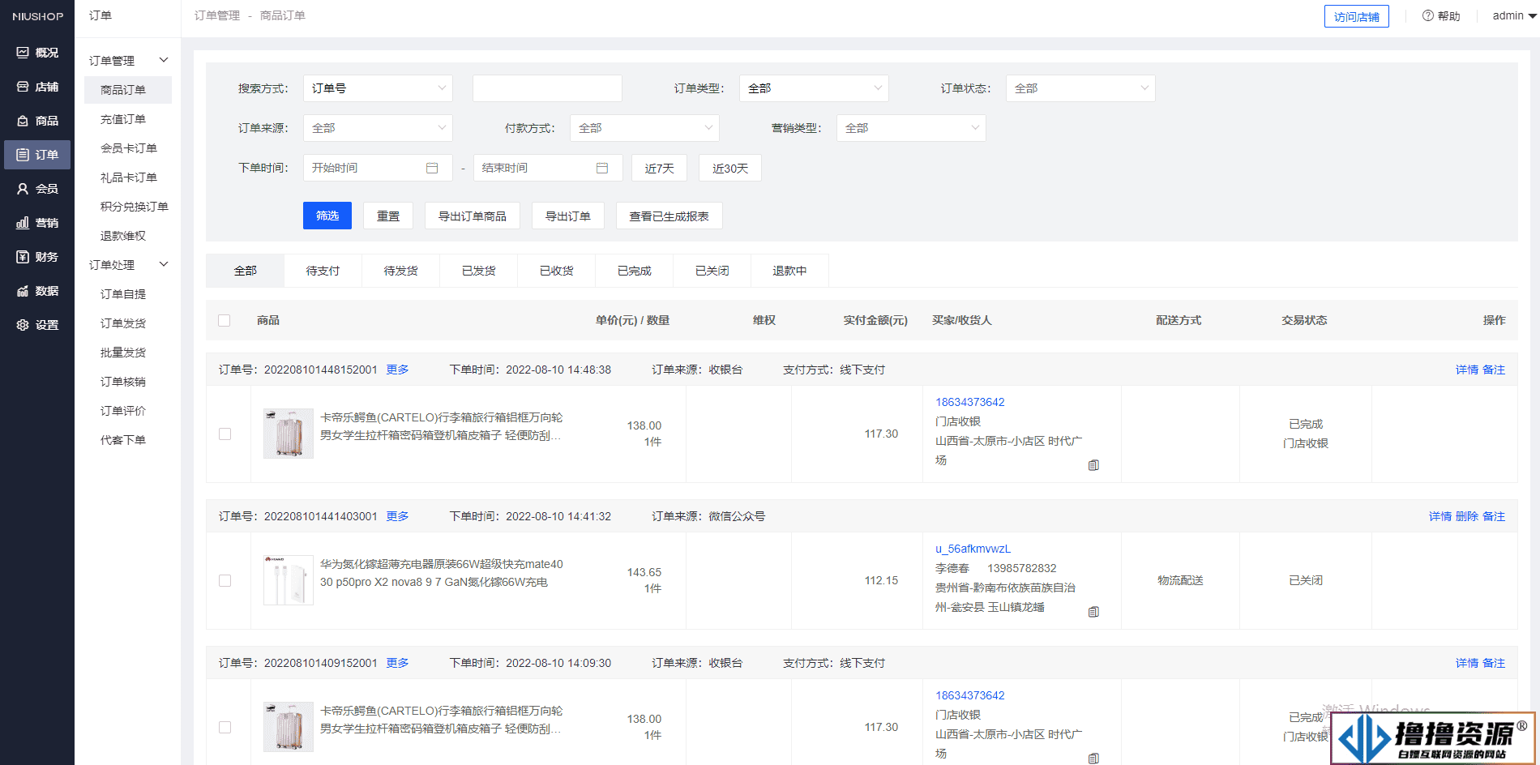Screen dimensions: 1540x765
Task: Select the 全部 orders tab
Action: tap(245, 271)
